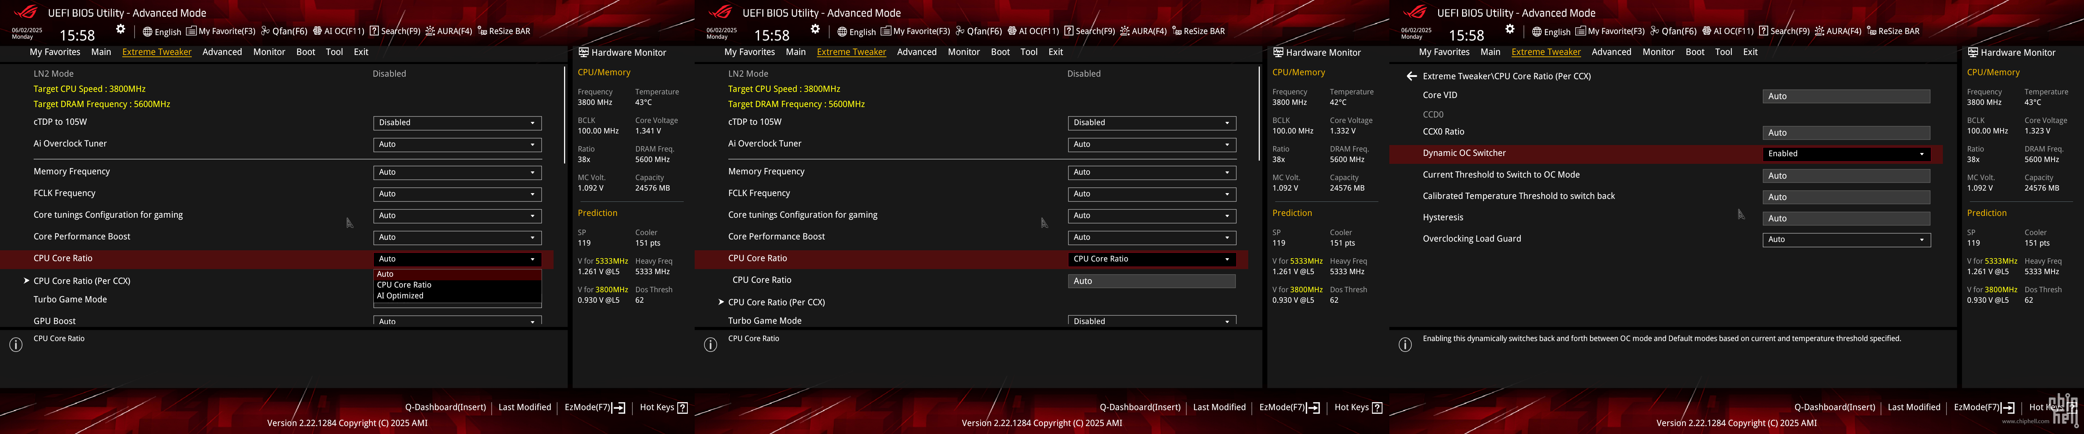Open the Advanced tab in the Per CCX screen
The height and width of the screenshot is (434, 2084).
(x=1611, y=52)
